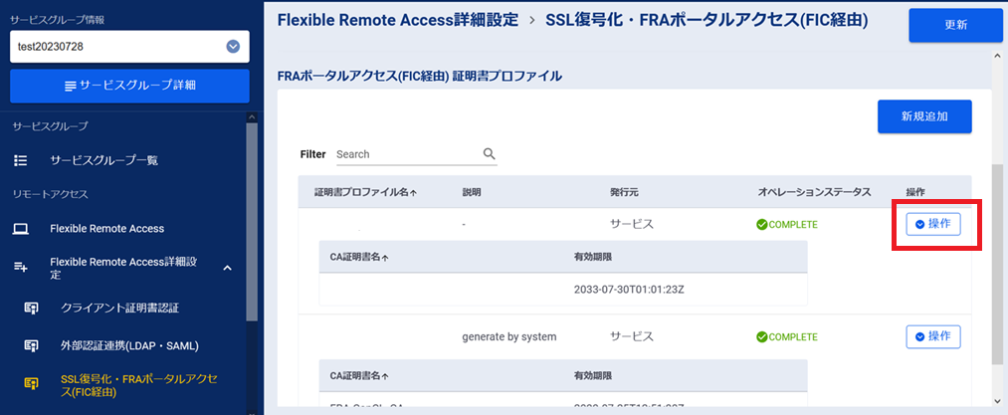Image resolution: width=1008 pixels, height=415 pixels.
Task: Collapse the Flexible Remote Access詳細設定 submenu chevron
Action: (x=227, y=268)
